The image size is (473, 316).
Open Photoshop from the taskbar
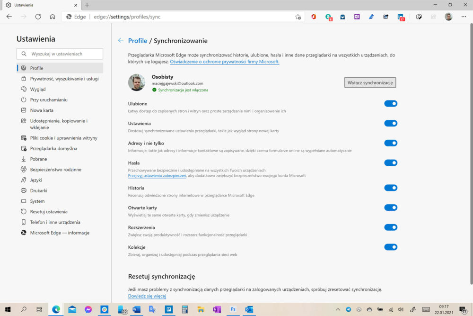233,309
